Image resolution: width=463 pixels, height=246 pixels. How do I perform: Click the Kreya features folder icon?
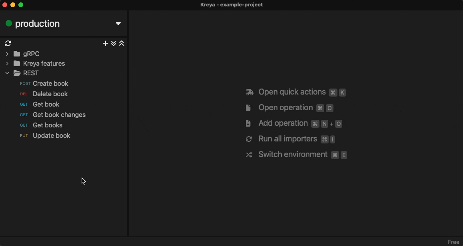(17, 63)
